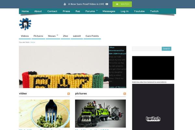The height and width of the screenshot is (130, 195).
Task: Click the 'video' section heading
Action: click(23, 93)
